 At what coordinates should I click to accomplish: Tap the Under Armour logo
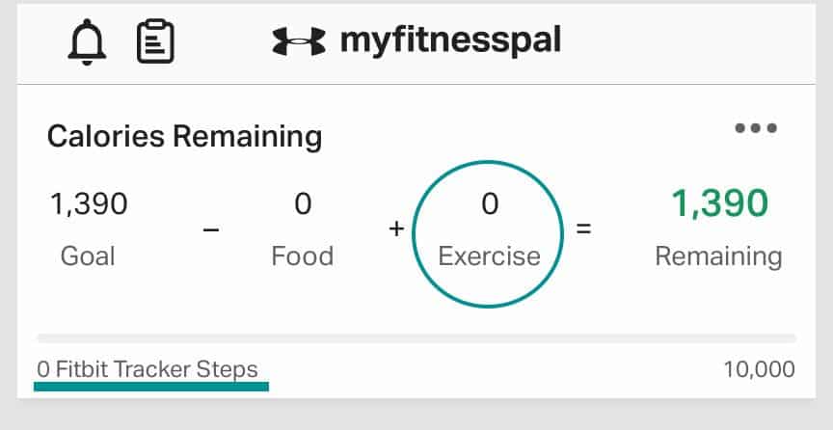coord(300,41)
